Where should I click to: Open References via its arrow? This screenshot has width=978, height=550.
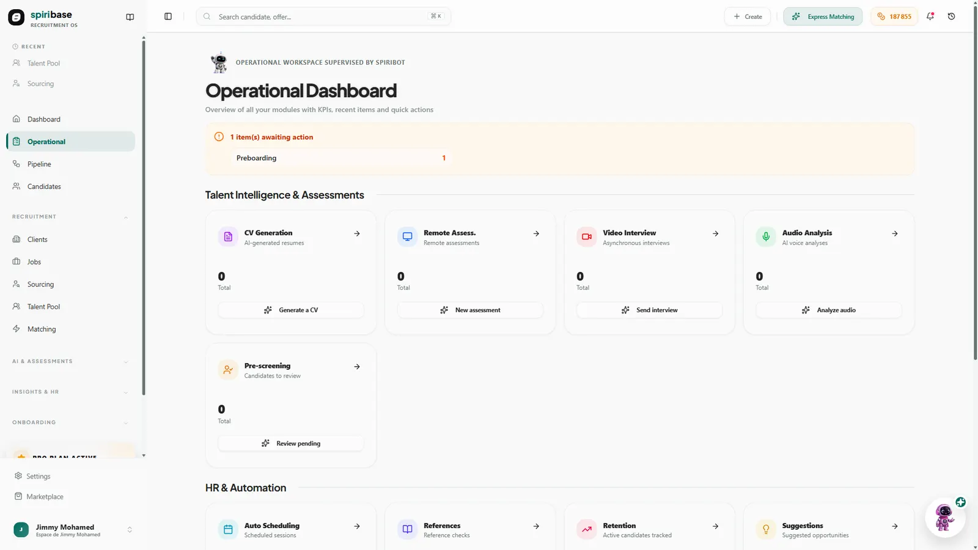coord(536,526)
